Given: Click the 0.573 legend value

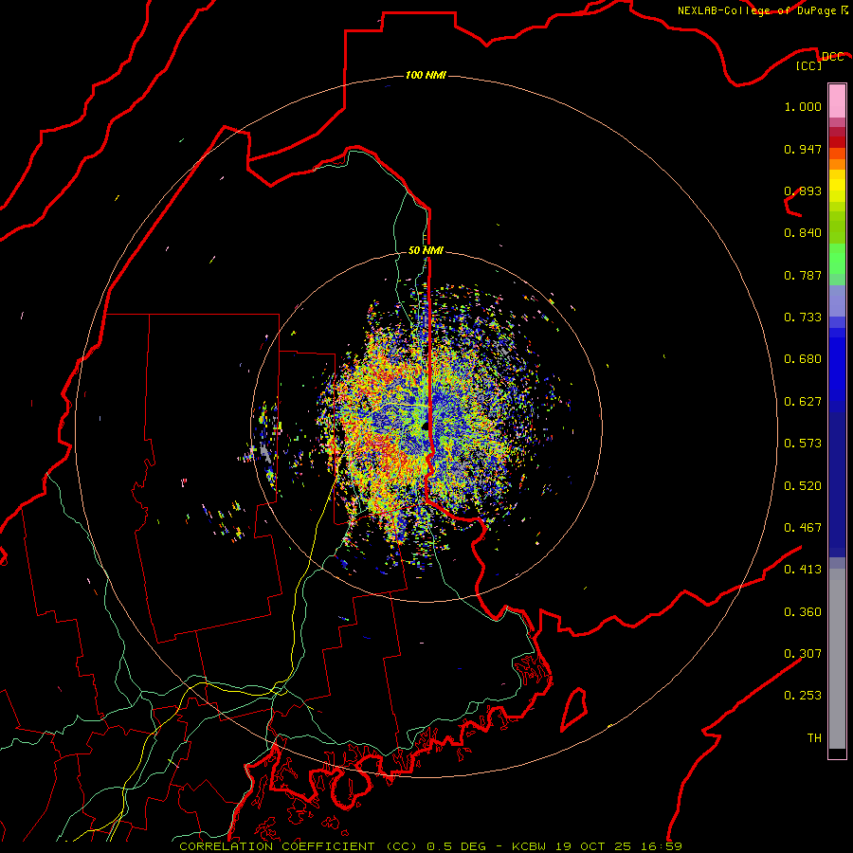Looking at the screenshot, I should click(803, 444).
